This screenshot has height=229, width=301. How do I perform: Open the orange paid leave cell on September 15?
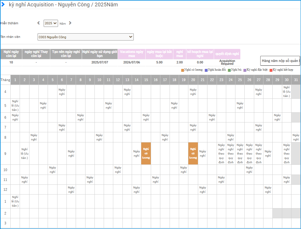coord(146,153)
